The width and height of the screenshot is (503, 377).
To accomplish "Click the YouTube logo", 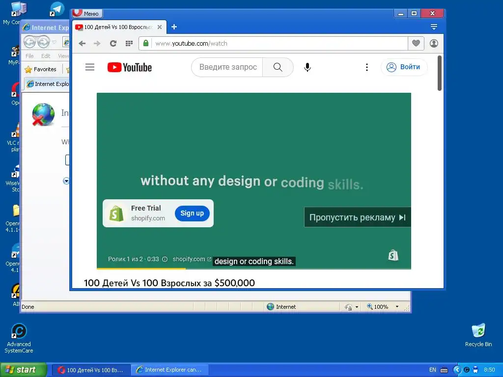I will [130, 67].
